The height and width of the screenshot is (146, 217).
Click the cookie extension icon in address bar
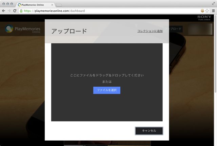[202, 11]
